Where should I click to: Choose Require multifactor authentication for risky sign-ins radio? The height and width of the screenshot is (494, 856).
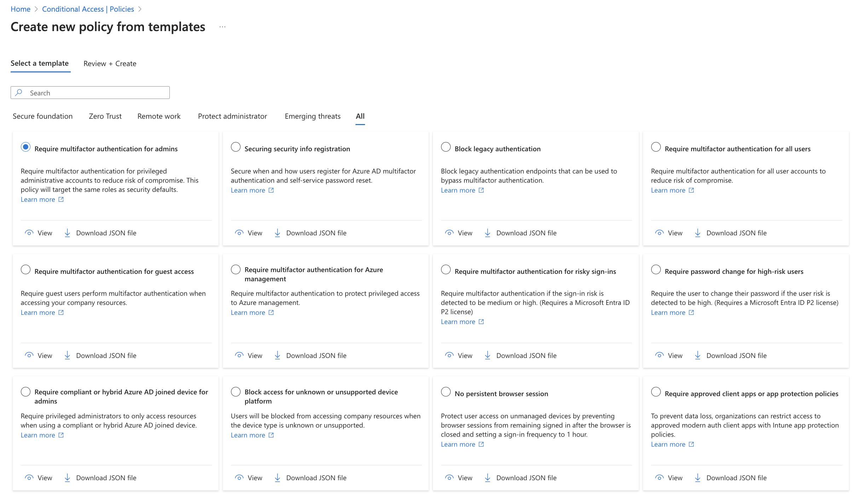click(x=446, y=270)
